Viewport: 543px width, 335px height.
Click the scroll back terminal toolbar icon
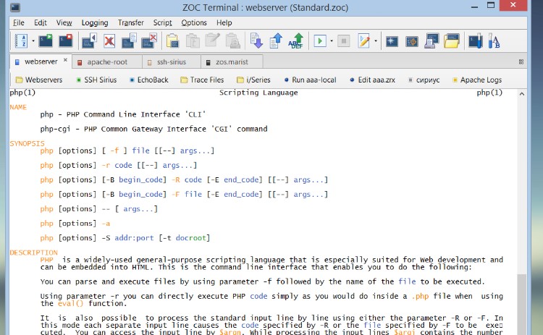89,41
